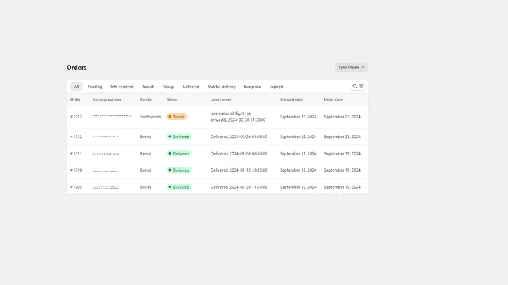The height and width of the screenshot is (285, 508).
Task: Click the 'Delivered,2024-09-26 03:08:00' event
Action: 239,137
